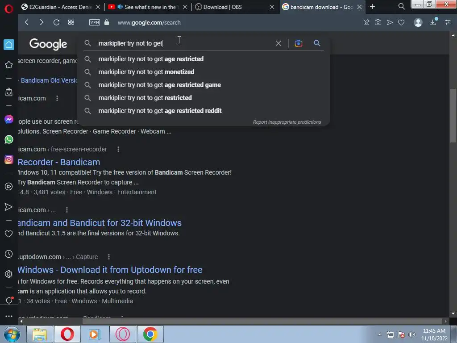
Task: Open the page edit/pinboard share icon
Action: (366, 22)
